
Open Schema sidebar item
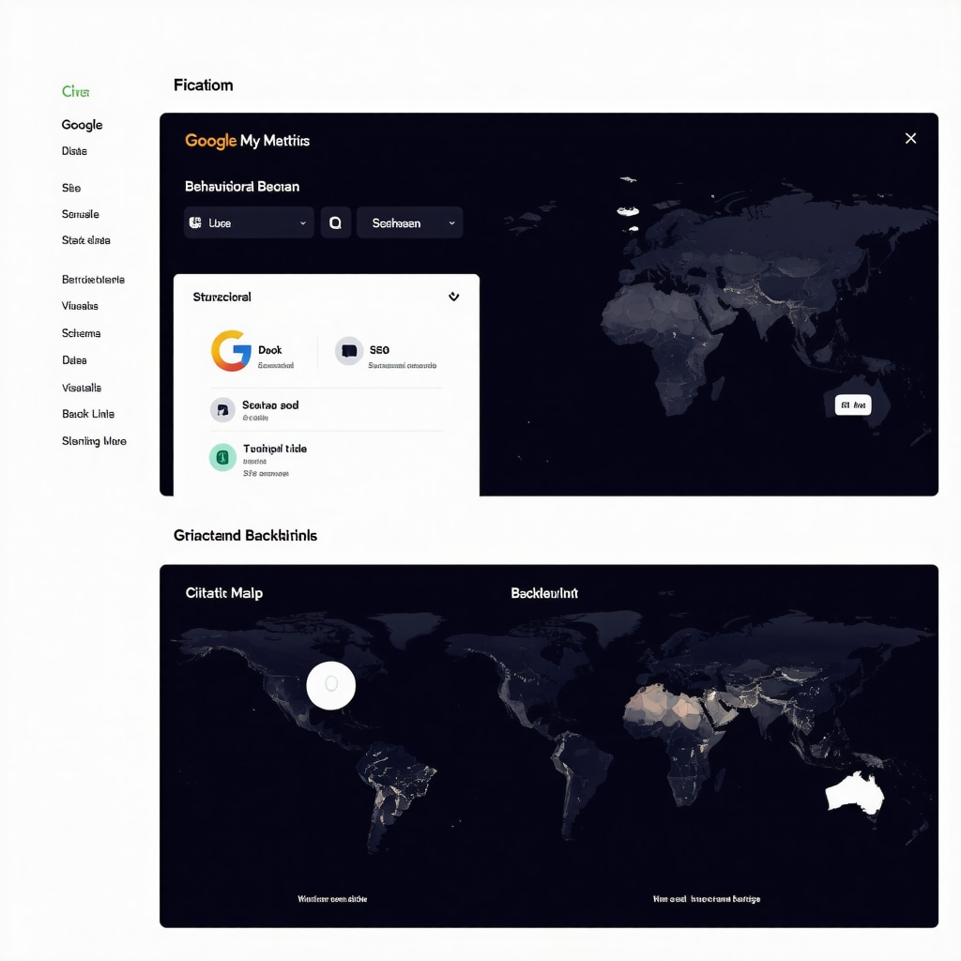coord(81,333)
